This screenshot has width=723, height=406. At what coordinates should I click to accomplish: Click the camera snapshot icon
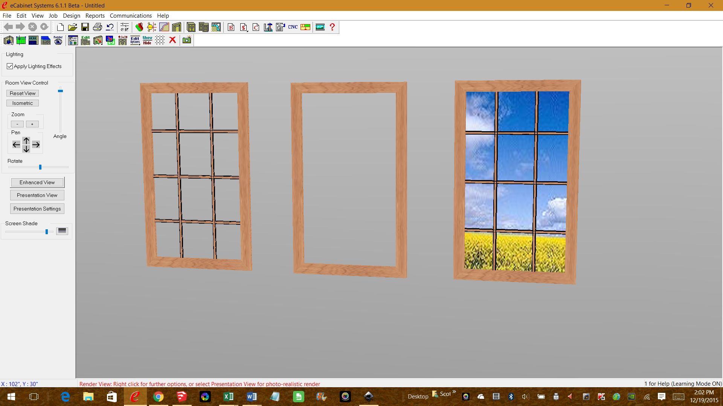[x=187, y=40]
